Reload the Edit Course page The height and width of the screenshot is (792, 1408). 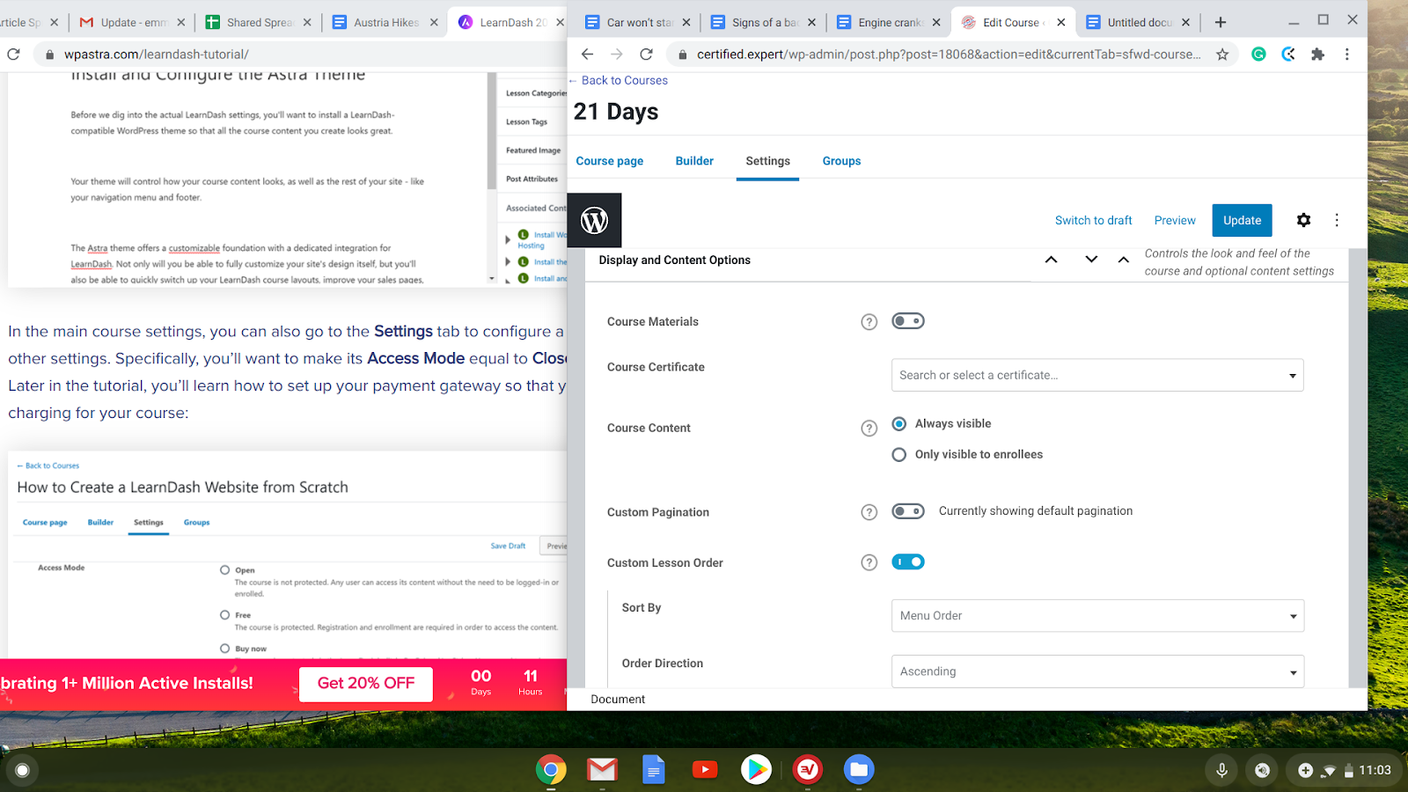pos(646,55)
